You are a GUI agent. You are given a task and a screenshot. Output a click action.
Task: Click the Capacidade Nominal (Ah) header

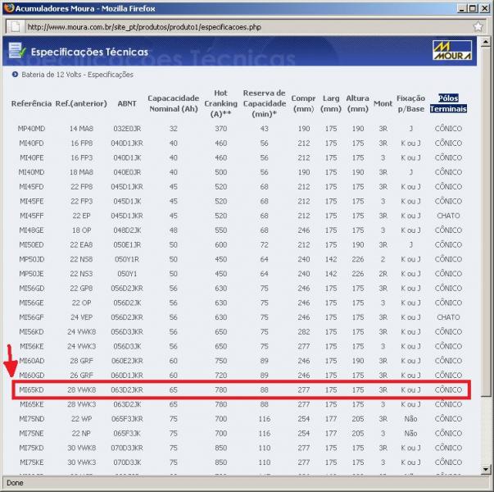174,103
